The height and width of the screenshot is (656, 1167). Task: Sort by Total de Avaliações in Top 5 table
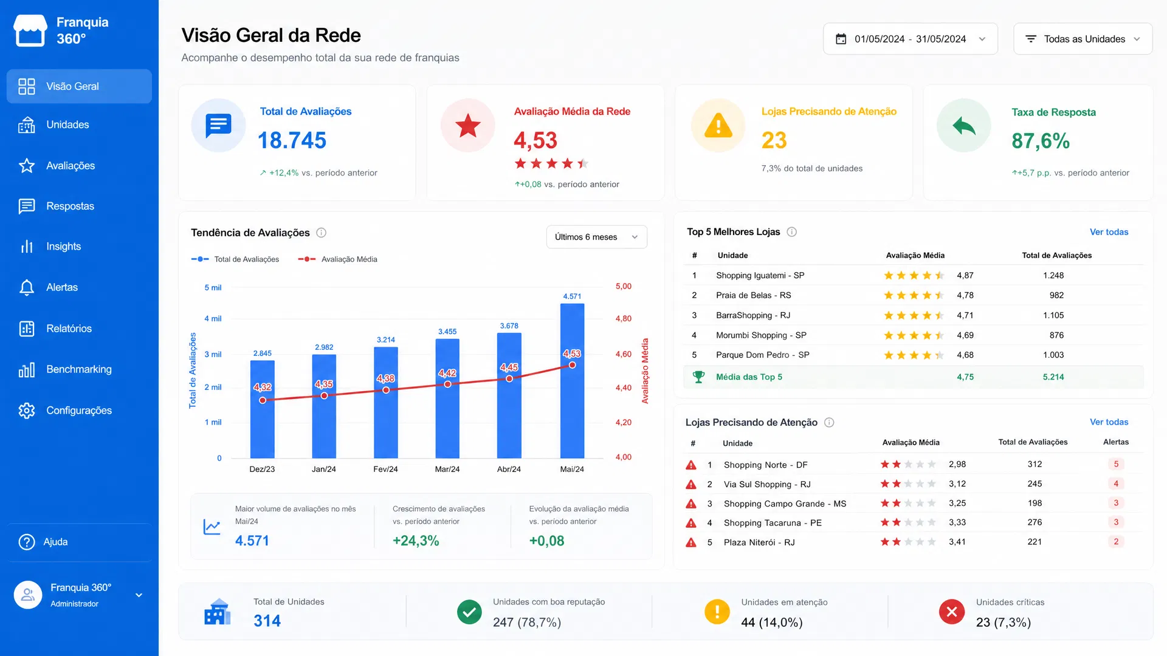click(1056, 255)
